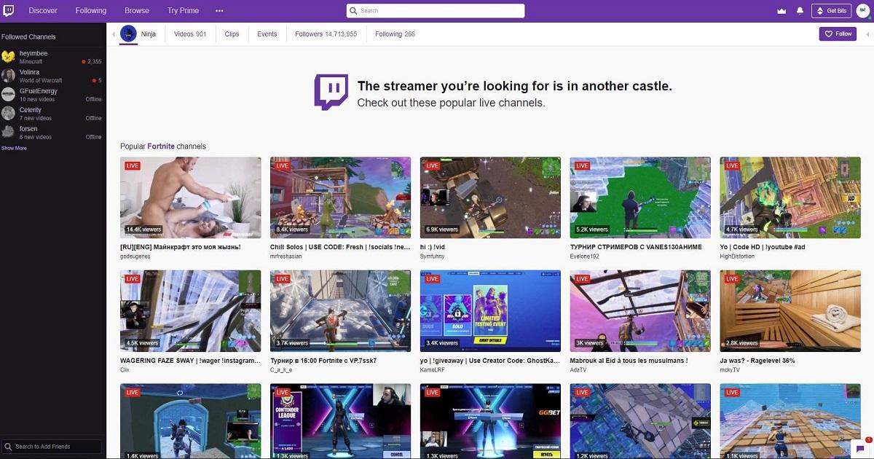Collapse the left sidebar with the arrow
The image size is (874, 459).
click(x=113, y=34)
